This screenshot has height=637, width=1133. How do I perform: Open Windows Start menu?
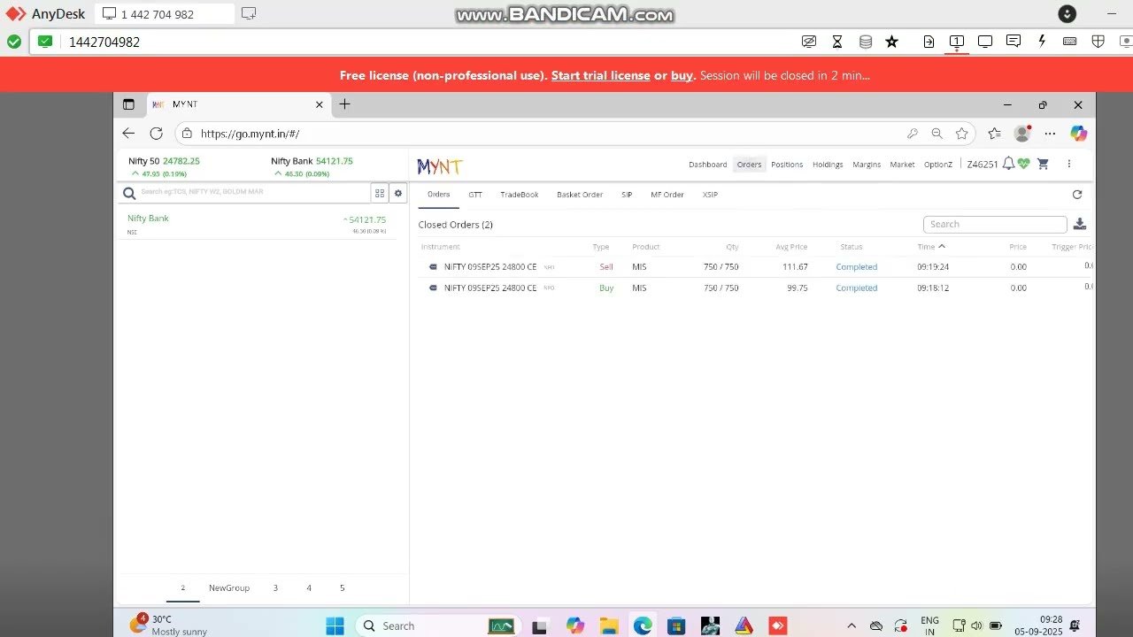335,625
